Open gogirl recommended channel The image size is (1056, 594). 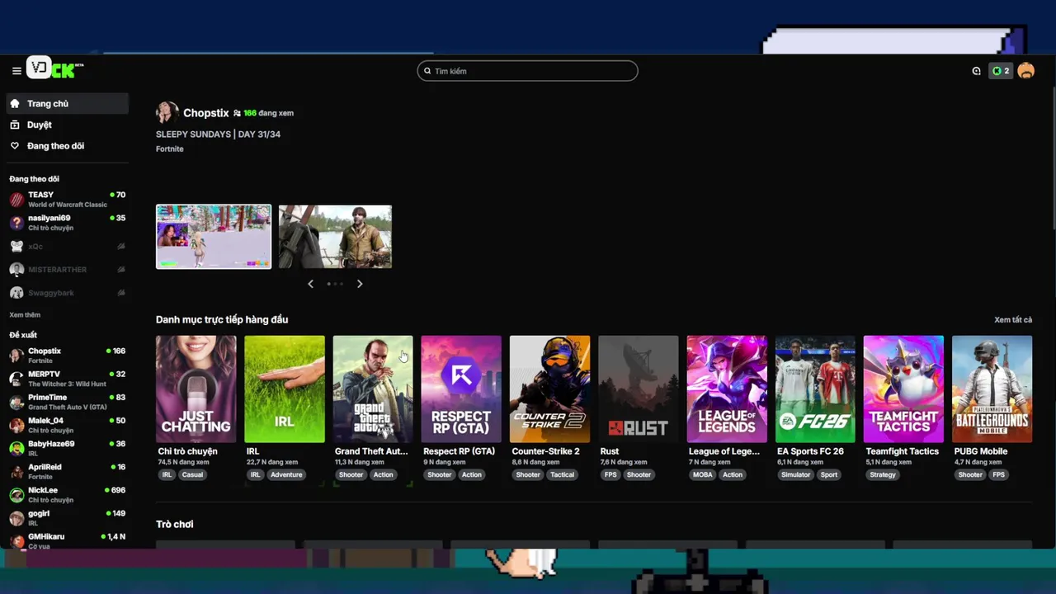[67, 517]
